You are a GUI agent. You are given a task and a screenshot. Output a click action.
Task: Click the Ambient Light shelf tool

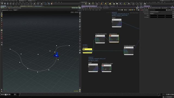tap(129, 4)
